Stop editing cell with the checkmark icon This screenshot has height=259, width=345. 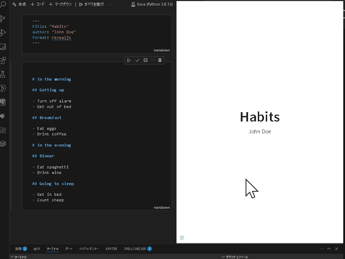coord(137,60)
